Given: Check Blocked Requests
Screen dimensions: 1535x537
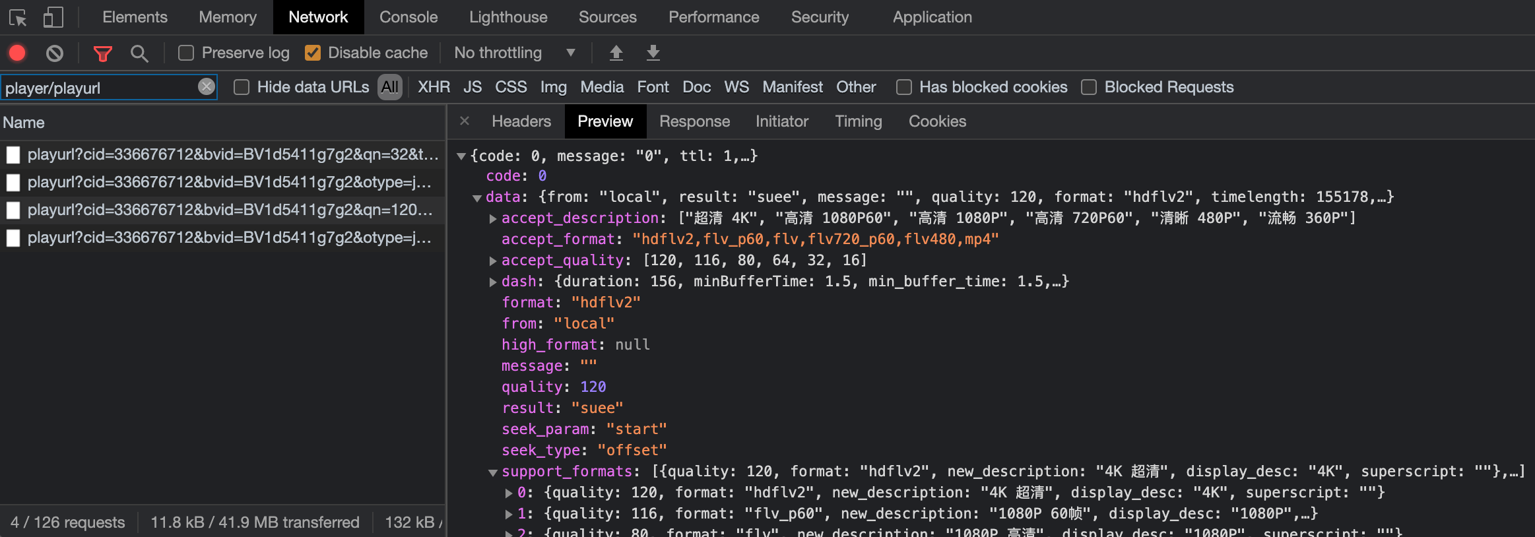Looking at the screenshot, I should point(1089,87).
